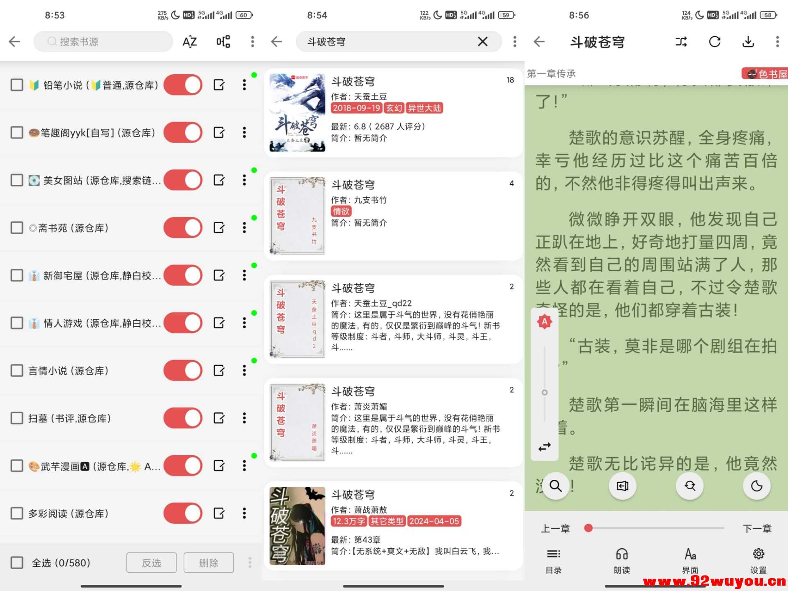This screenshot has height=591, width=788.
Task: Check the checkbox beside 扫墓 source
Action: click(16, 418)
